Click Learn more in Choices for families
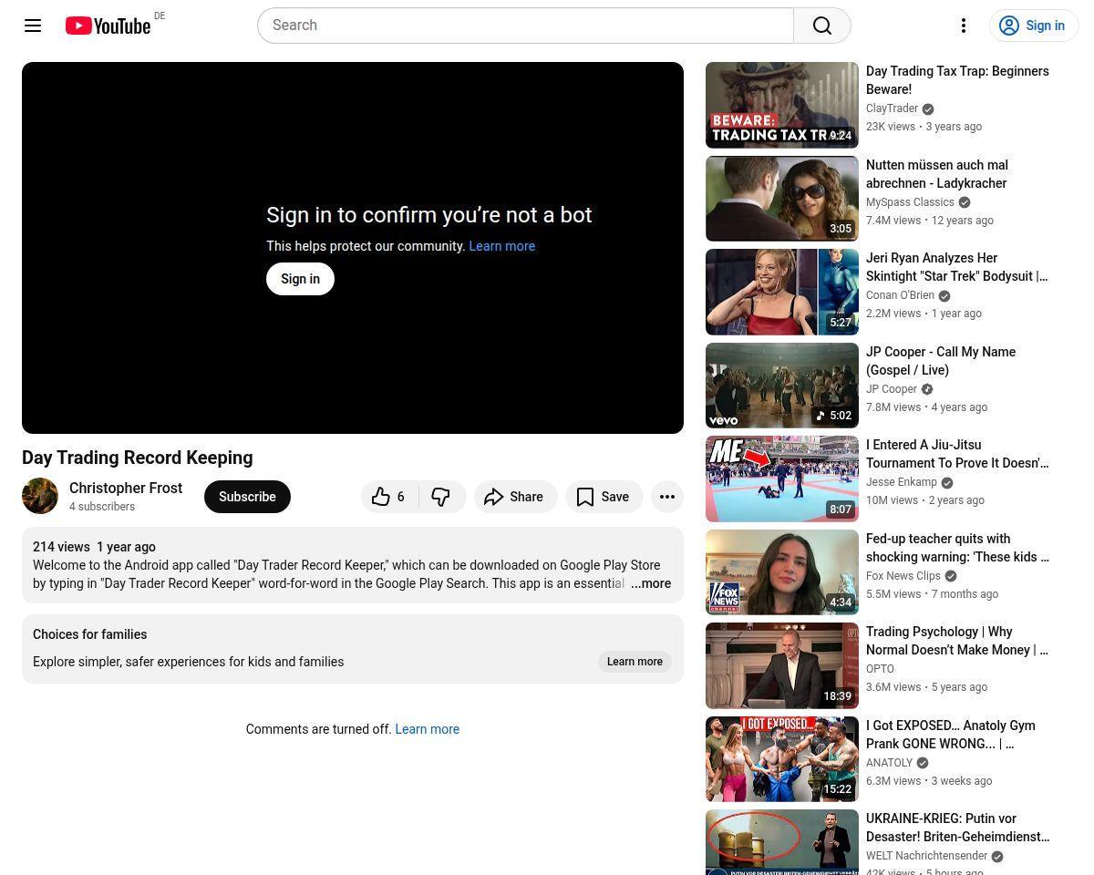 coord(635,662)
